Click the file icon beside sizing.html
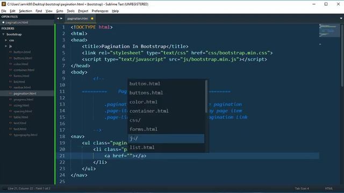The image size is (344, 193). click(10, 105)
